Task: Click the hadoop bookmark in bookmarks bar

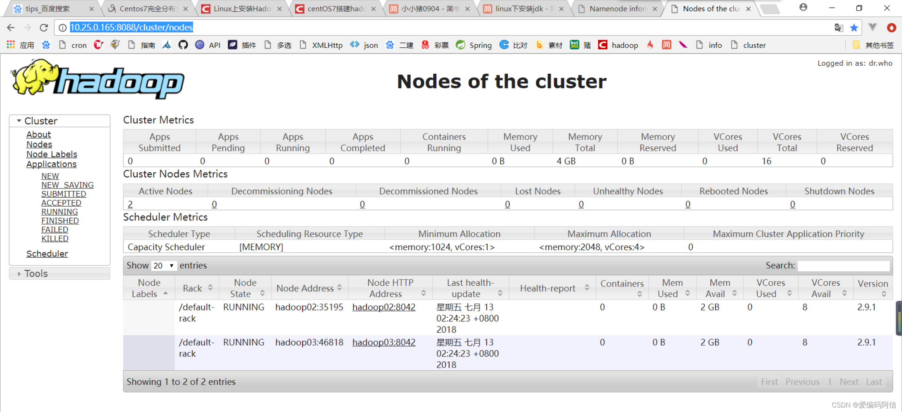Action: coord(618,45)
